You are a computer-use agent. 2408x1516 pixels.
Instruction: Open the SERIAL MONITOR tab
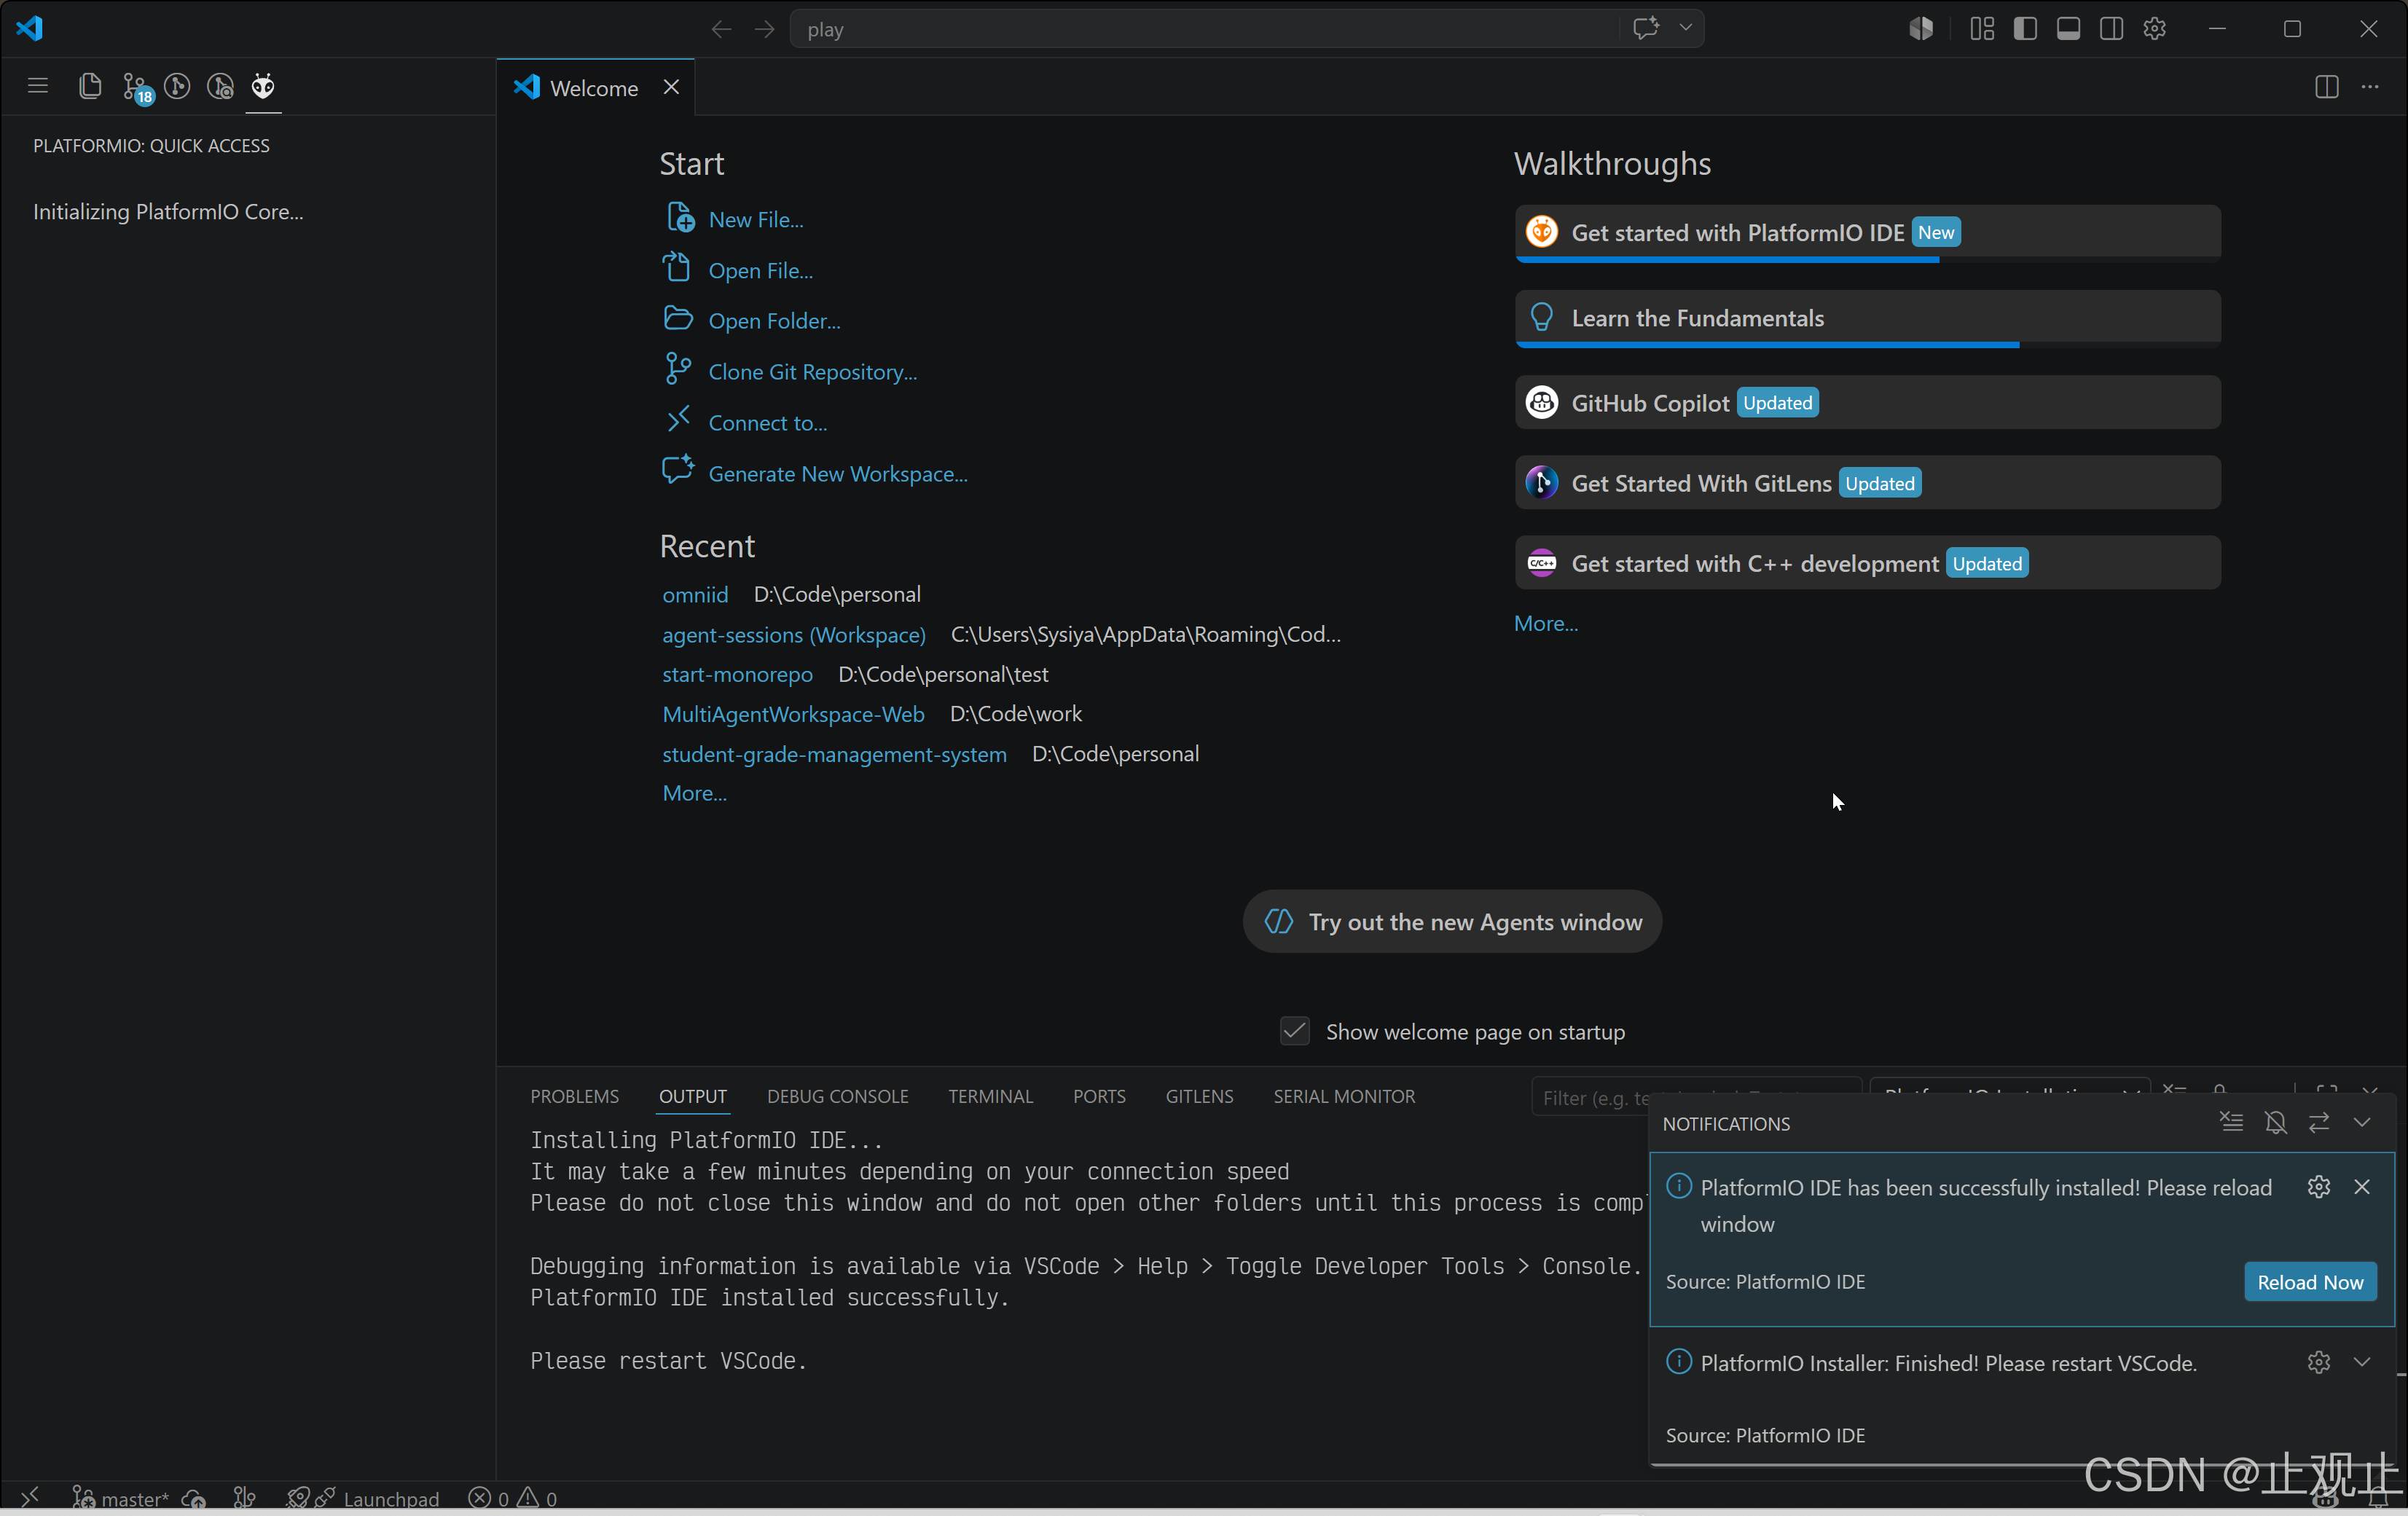pos(1344,1096)
